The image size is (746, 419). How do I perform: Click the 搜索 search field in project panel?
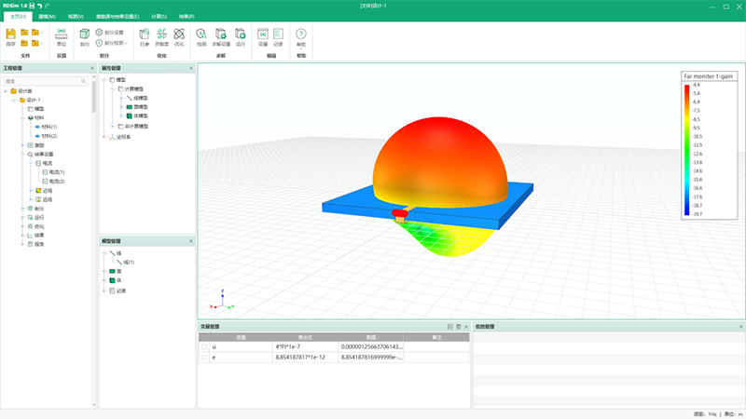coord(45,81)
